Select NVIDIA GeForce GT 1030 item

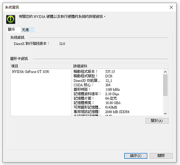click(31, 72)
